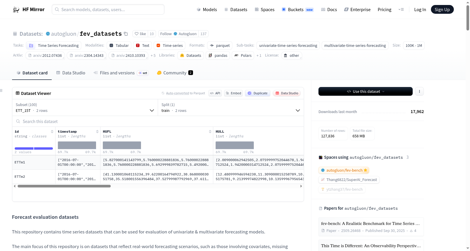Viewport: 470px width, 251px height.
Task: Click the API button in Dataset Viewer
Action: (215, 93)
